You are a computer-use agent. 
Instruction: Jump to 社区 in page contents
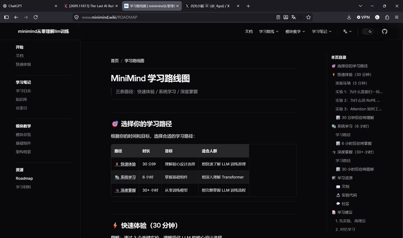coord(343,204)
